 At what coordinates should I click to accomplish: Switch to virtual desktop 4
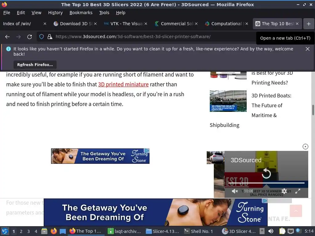(36, 231)
